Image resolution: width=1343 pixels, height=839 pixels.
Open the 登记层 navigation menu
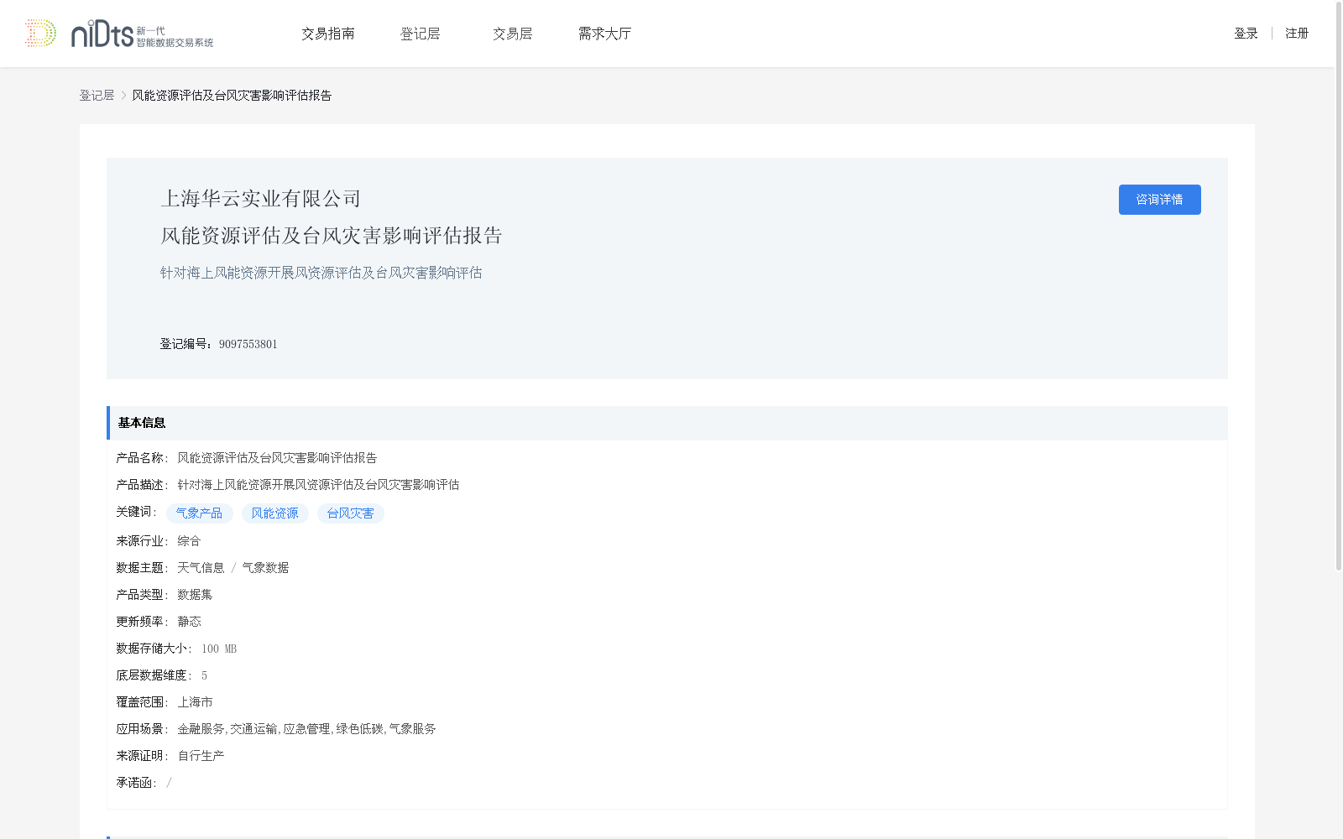click(x=421, y=34)
